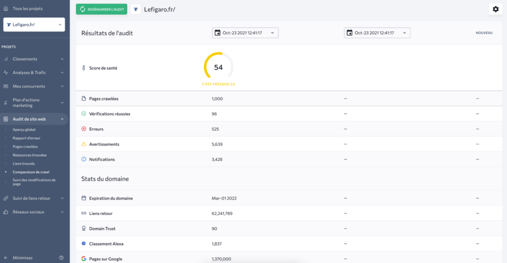This screenshot has height=263, width=507.
Task: Click the Avertissements value 5,639
Action: tap(217, 144)
